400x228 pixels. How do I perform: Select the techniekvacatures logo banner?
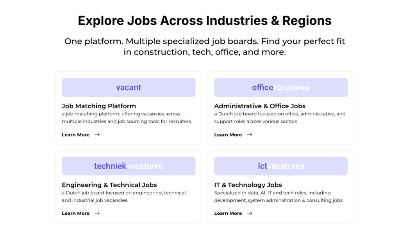pos(129,166)
